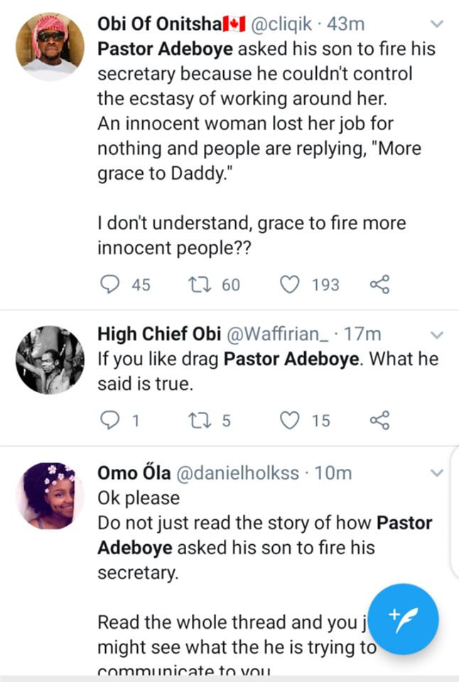Screen dimensions: 459x682
Task: Open Obi Of Onitsha's profile picture
Action: point(50,47)
